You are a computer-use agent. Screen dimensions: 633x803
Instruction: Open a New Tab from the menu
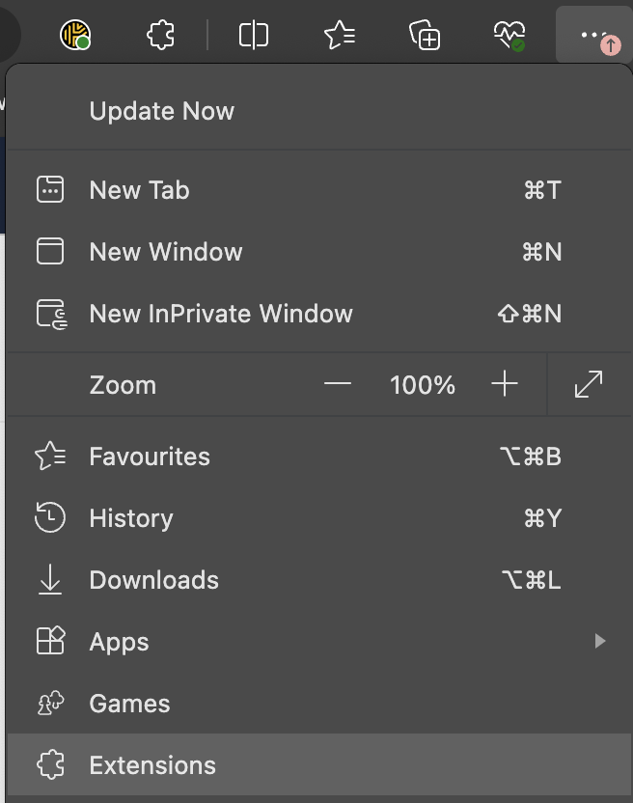(x=140, y=190)
